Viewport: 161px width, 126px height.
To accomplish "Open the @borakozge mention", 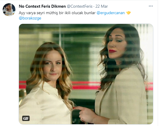I will point(30,18).
